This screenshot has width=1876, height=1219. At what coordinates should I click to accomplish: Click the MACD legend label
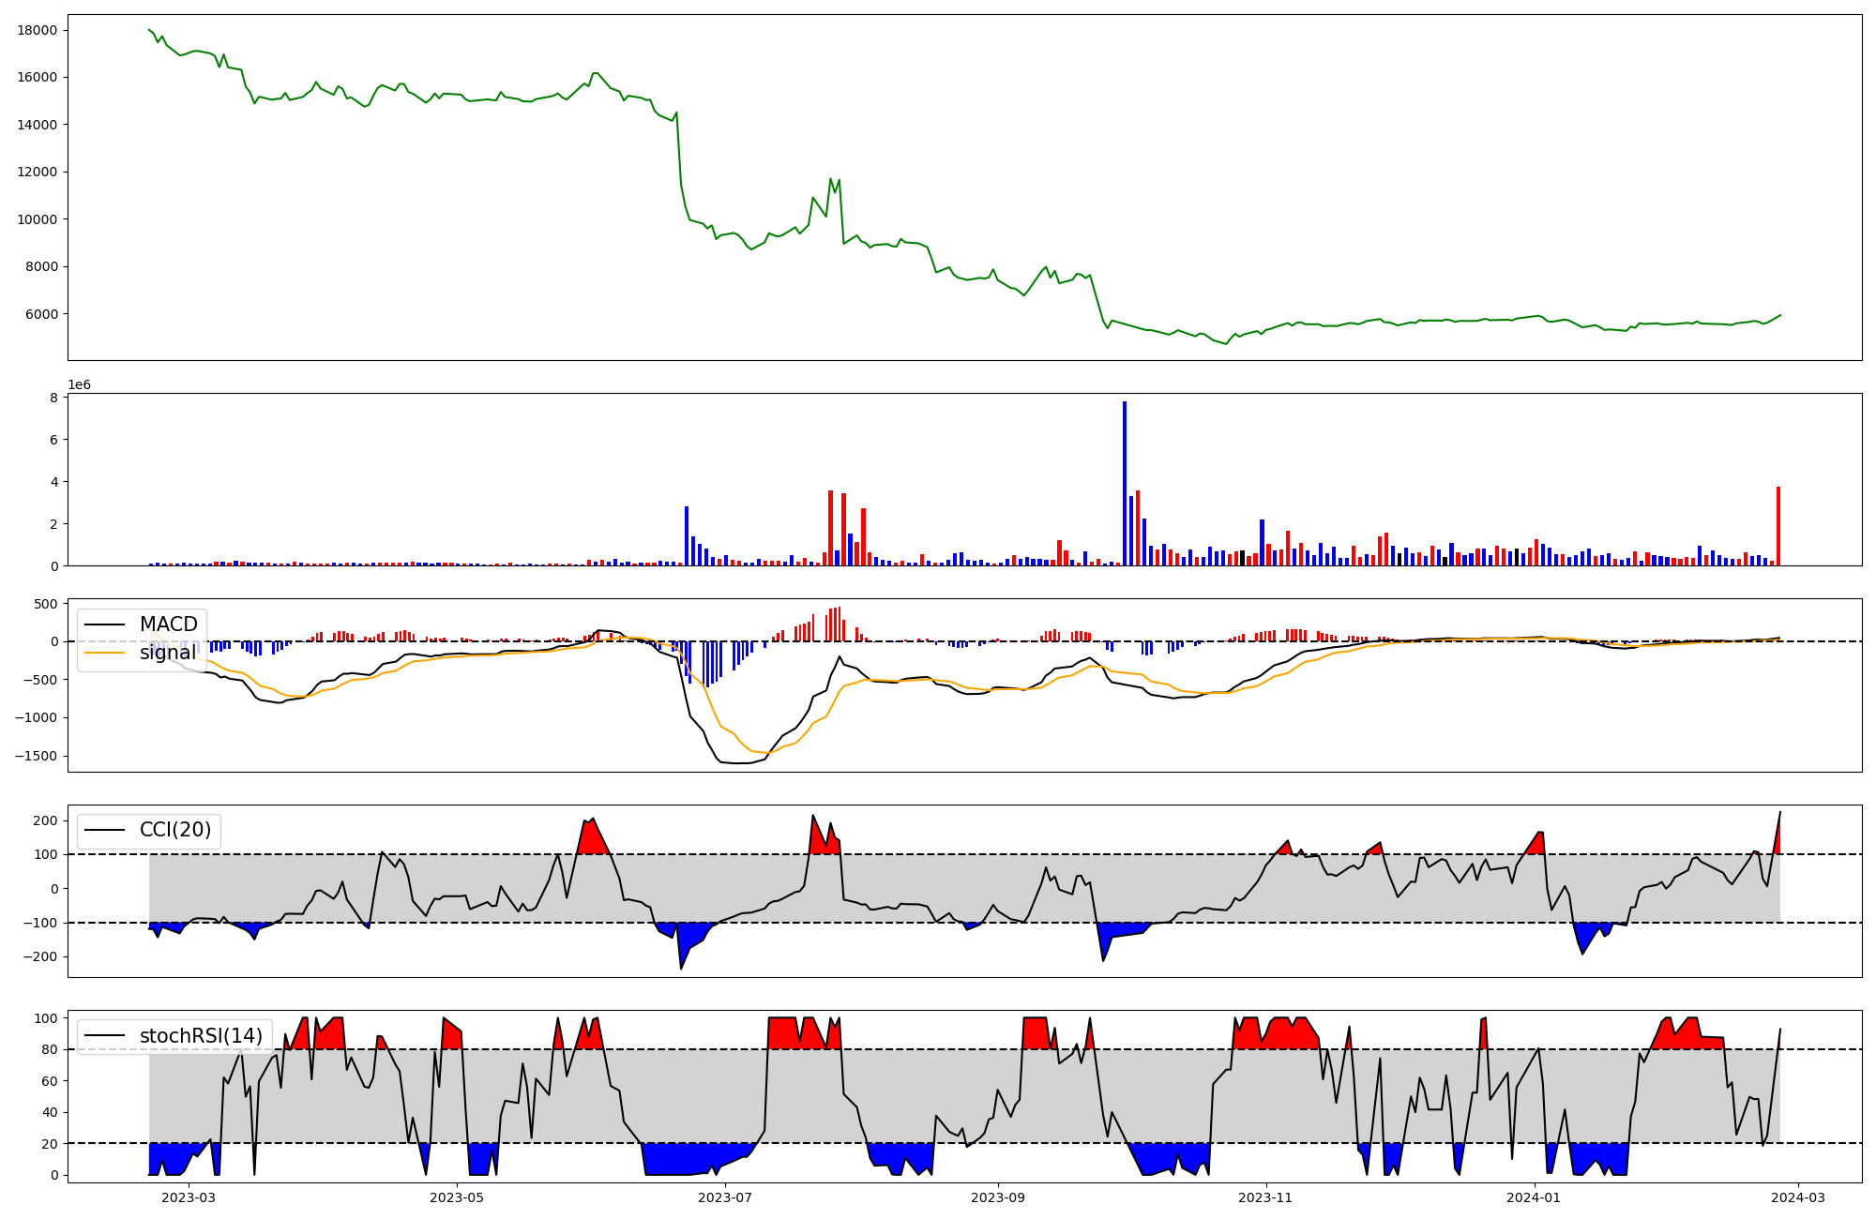tap(168, 625)
